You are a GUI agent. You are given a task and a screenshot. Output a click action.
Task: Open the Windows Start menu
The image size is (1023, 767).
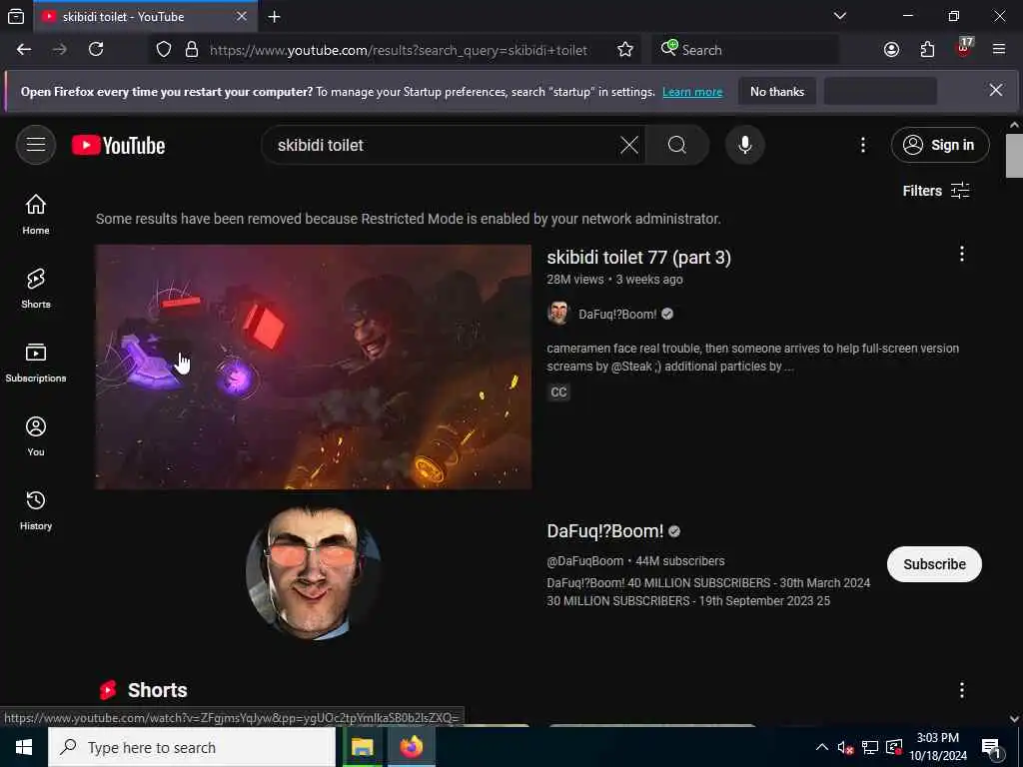point(24,747)
